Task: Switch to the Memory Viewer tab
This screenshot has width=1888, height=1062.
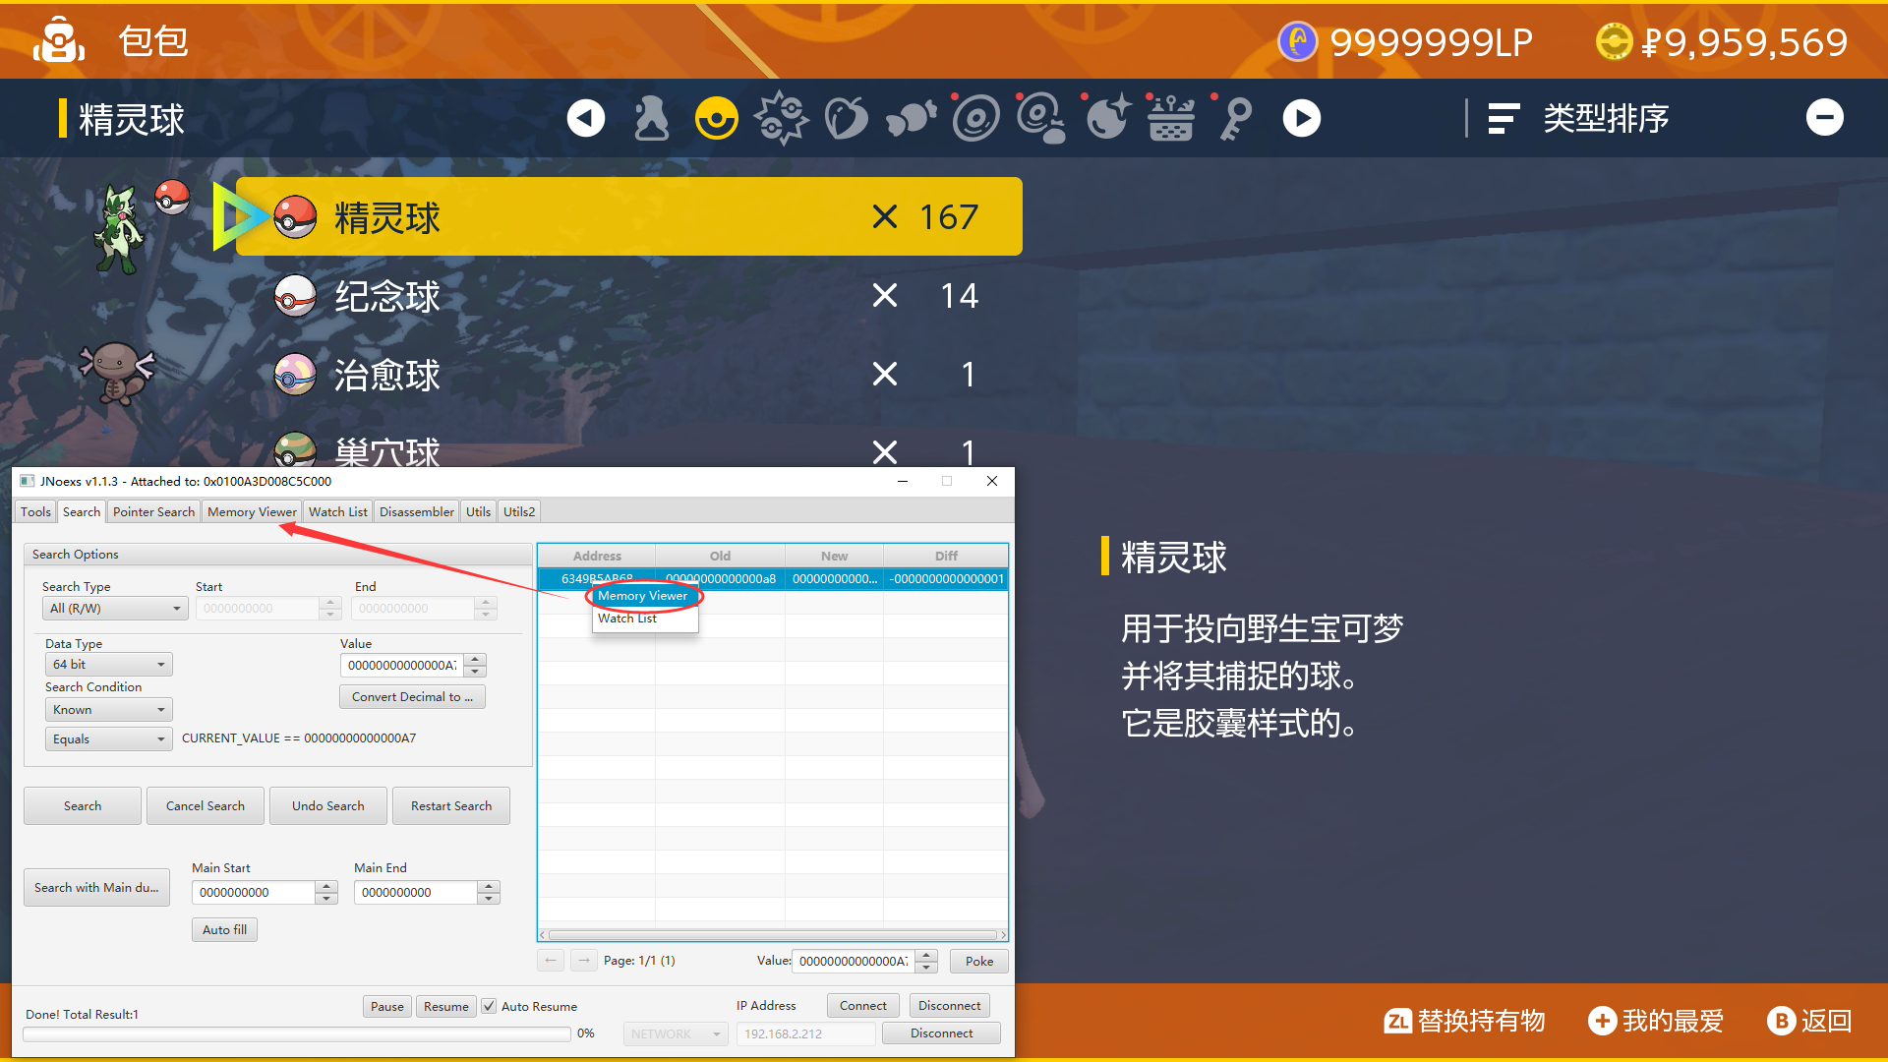Action: click(252, 511)
